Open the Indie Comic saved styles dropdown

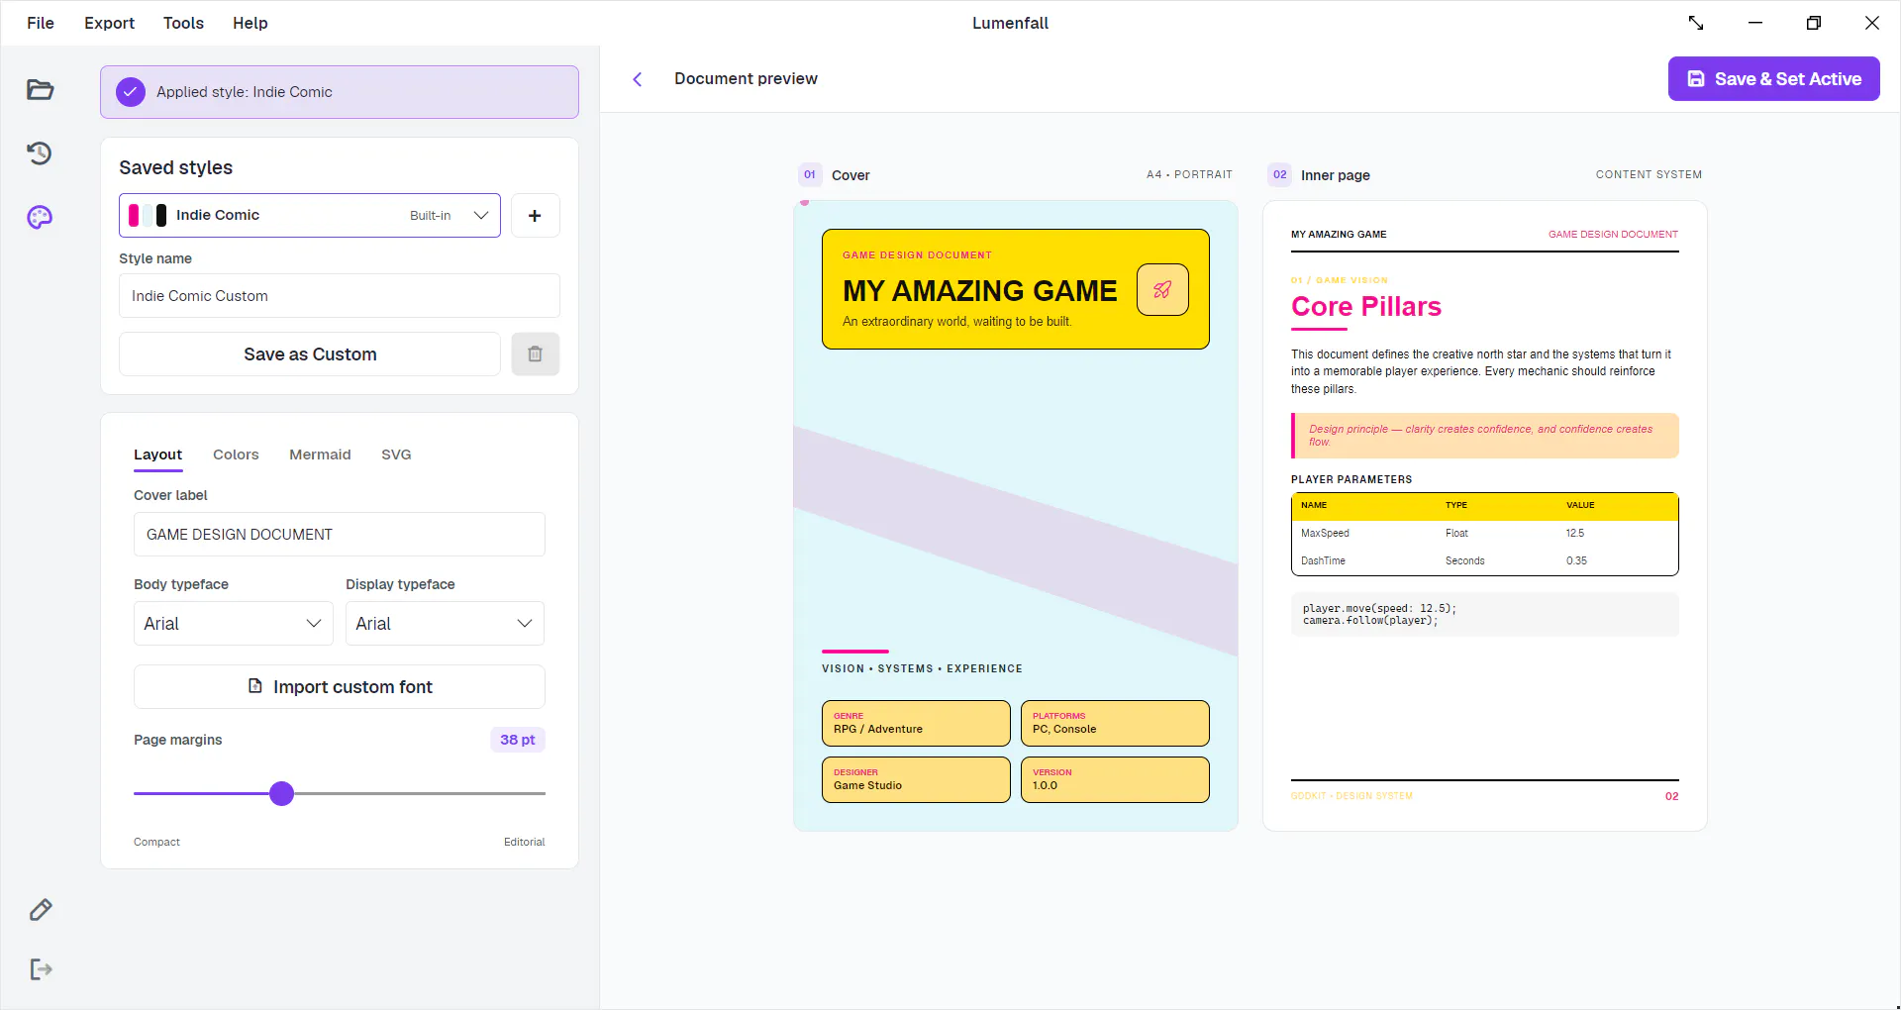310,215
